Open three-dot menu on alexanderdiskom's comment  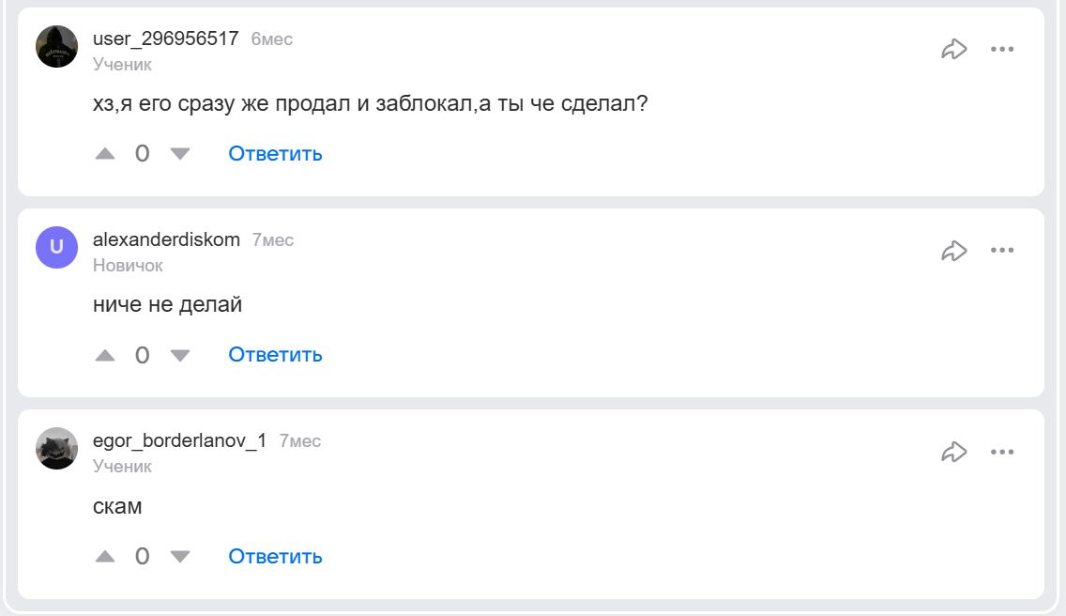(x=1002, y=251)
